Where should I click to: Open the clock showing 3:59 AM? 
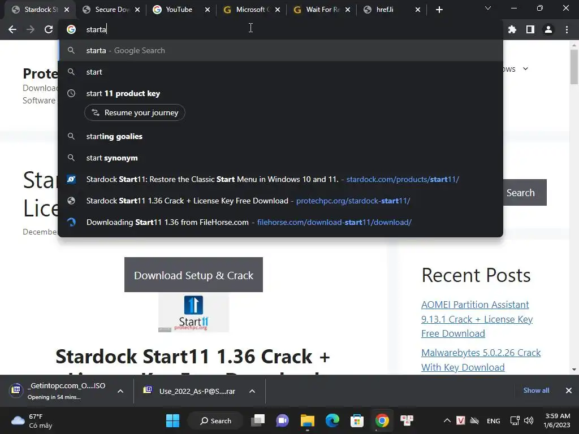(557, 420)
